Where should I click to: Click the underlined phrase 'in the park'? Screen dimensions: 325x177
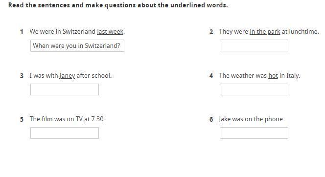tap(265, 32)
